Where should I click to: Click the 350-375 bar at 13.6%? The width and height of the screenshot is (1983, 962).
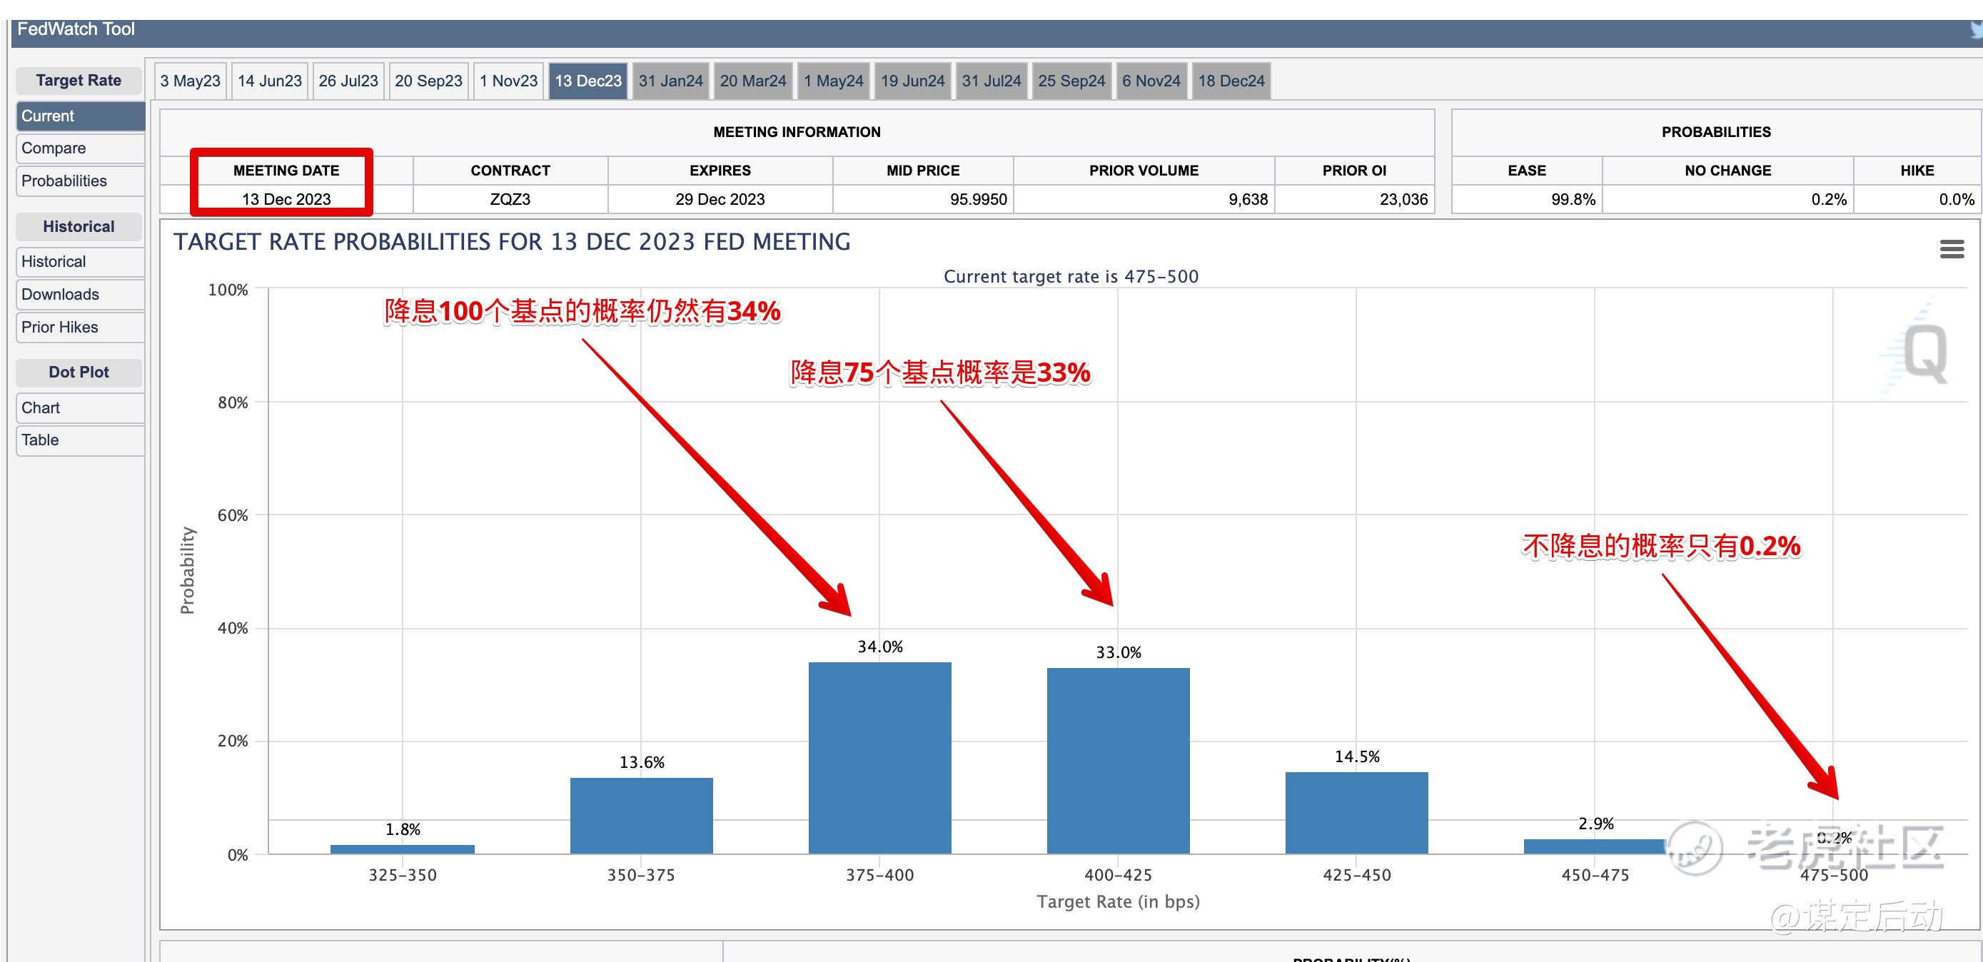(641, 816)
